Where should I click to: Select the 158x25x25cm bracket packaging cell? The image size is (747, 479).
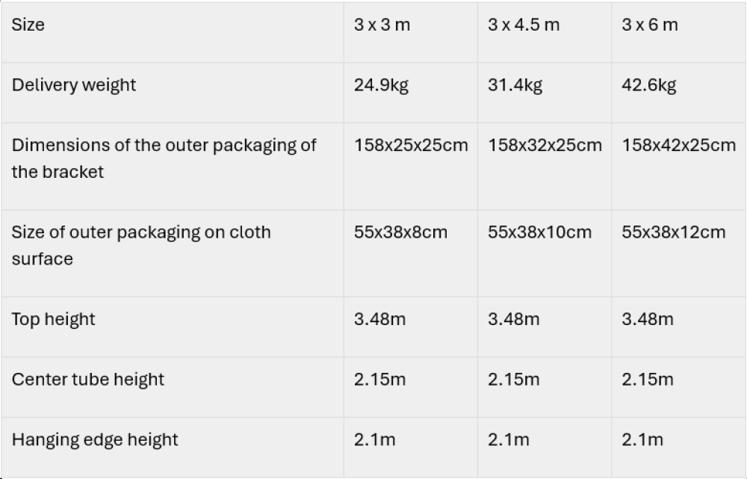coord(411,145)
